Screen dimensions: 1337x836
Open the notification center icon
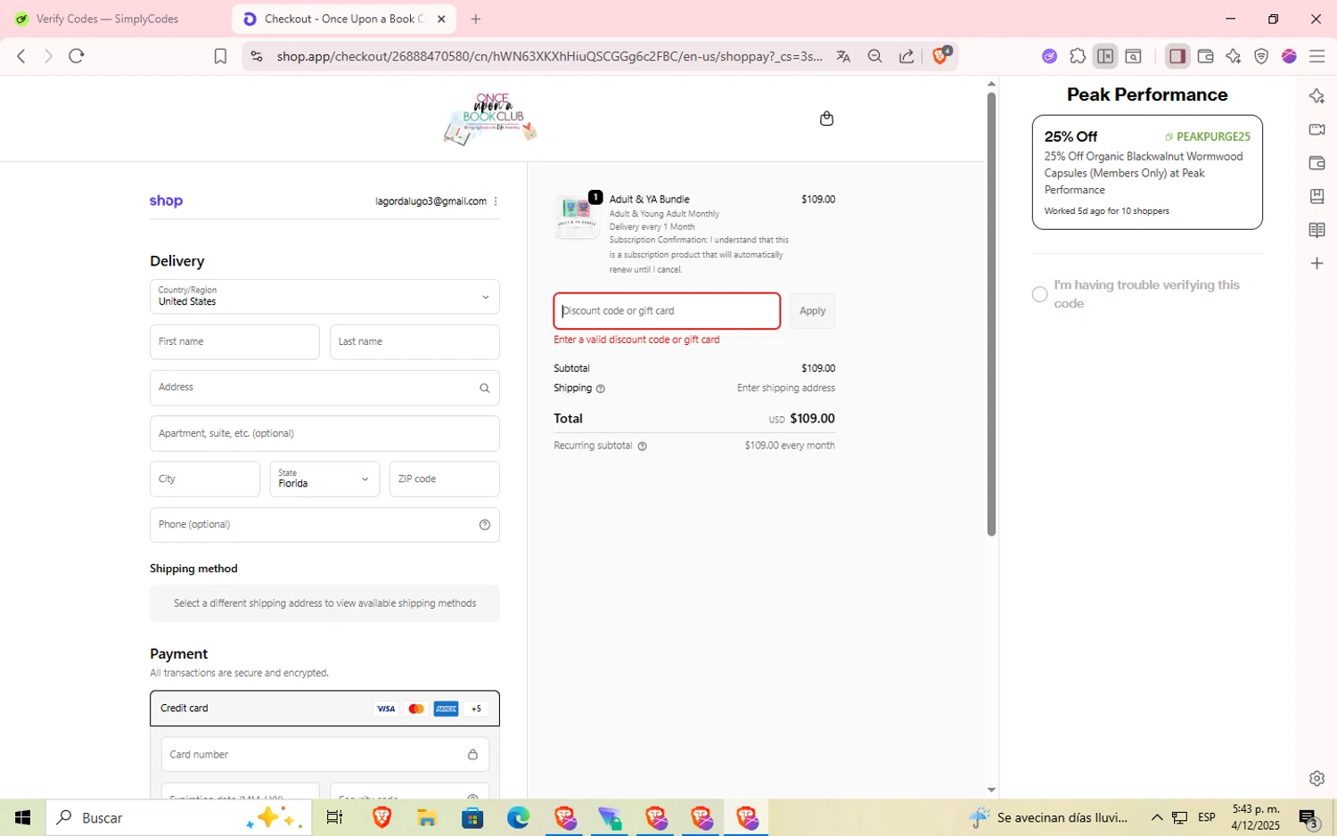click(x=1308, y=817)
